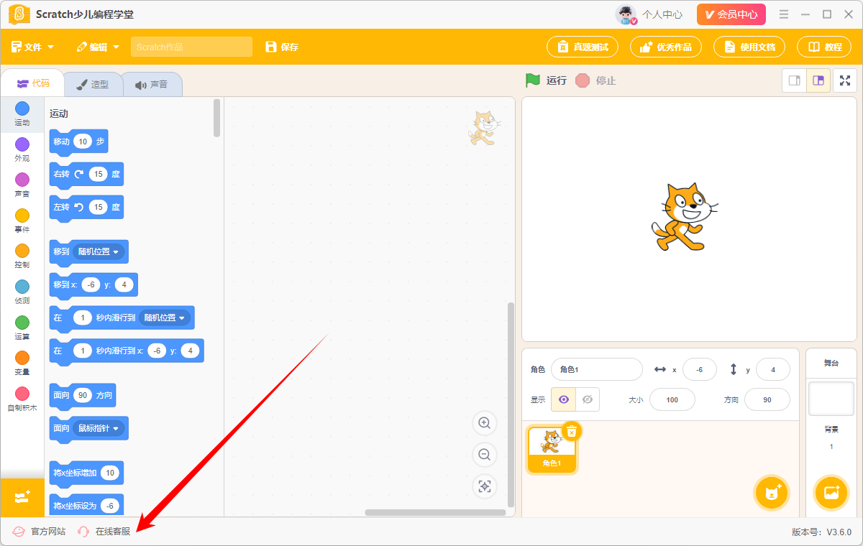
Task: Switch to the 声音 tab
Action: pyautogui.click(x=151, y=84)
